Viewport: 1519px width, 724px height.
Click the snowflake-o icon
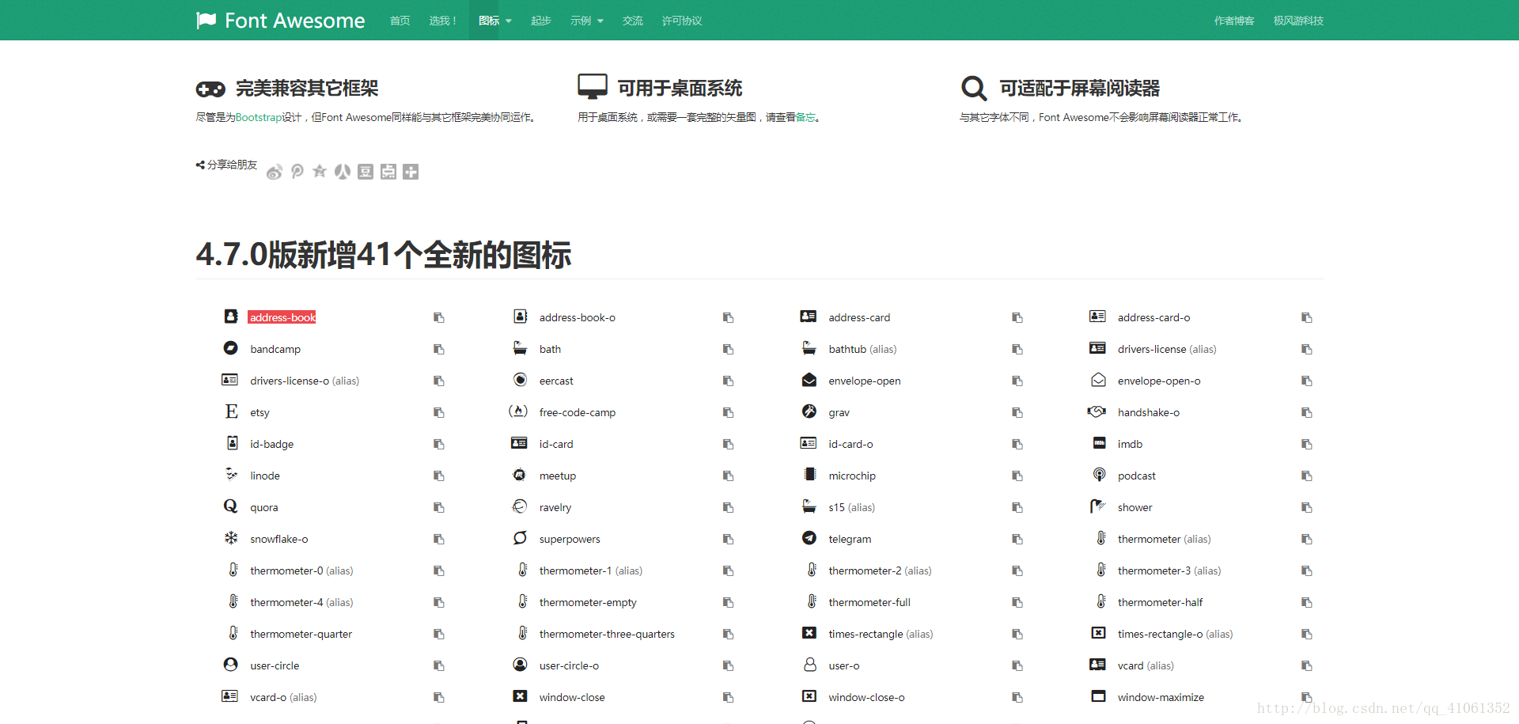point(231,538)
